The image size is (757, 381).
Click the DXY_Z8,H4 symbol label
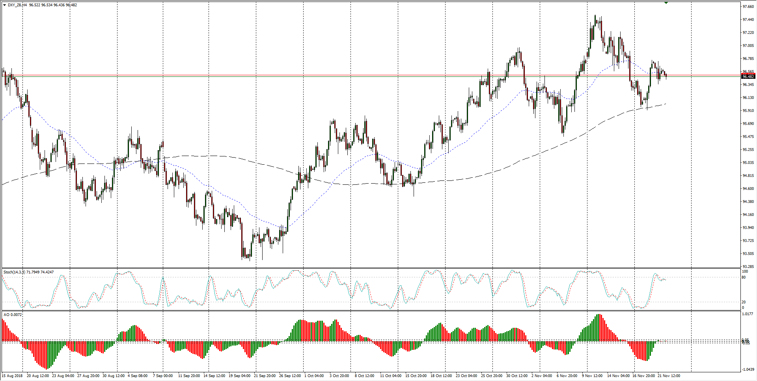pos(17,5)
